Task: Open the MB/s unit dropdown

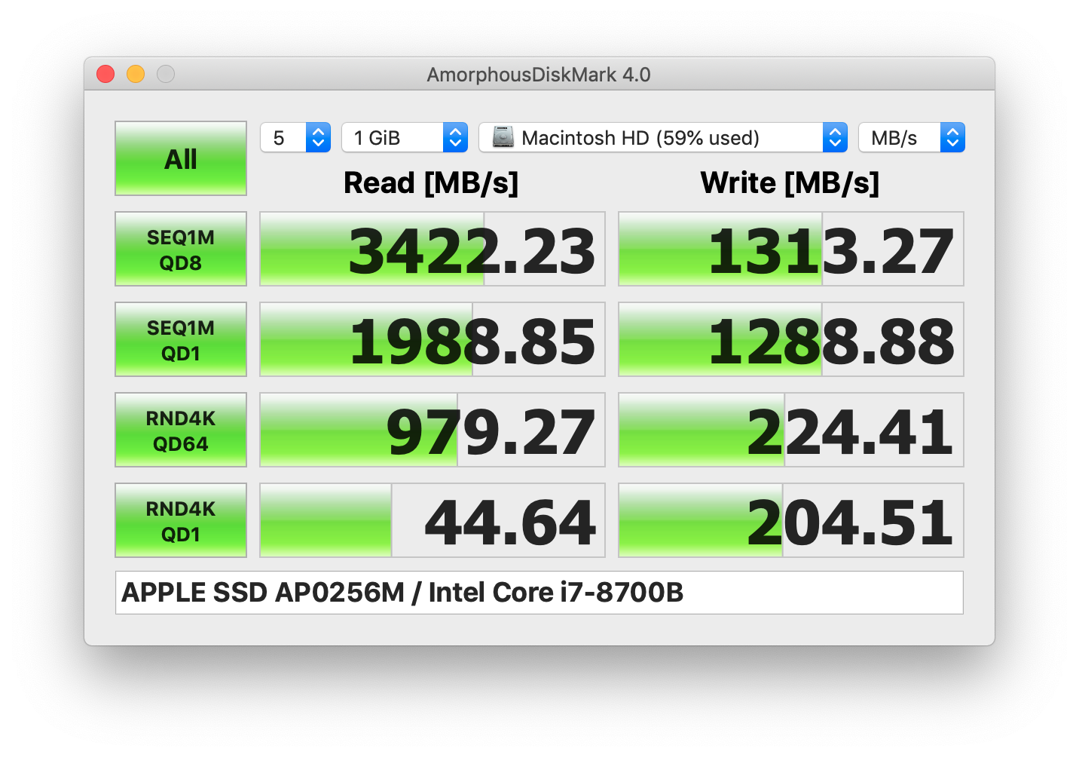Action: [x=912, y=137]
